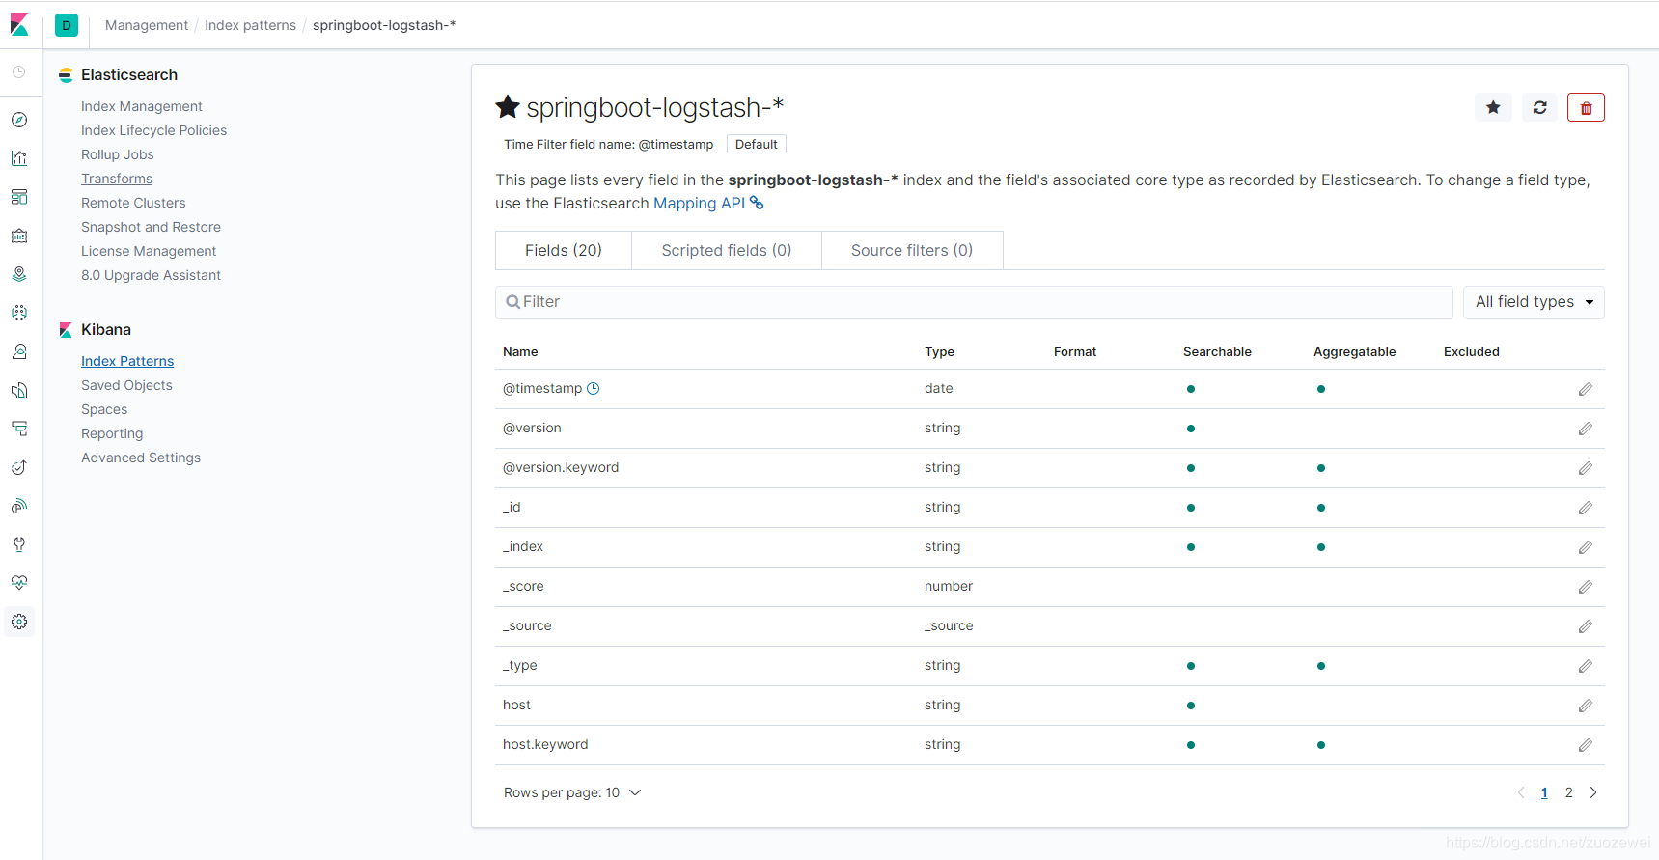
Task: Open the Mapping API link
Action: pyautogui.click(x=700, y=203)
